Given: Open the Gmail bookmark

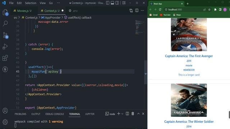Looking at the screenshot, I should click(x=153, y=15).
